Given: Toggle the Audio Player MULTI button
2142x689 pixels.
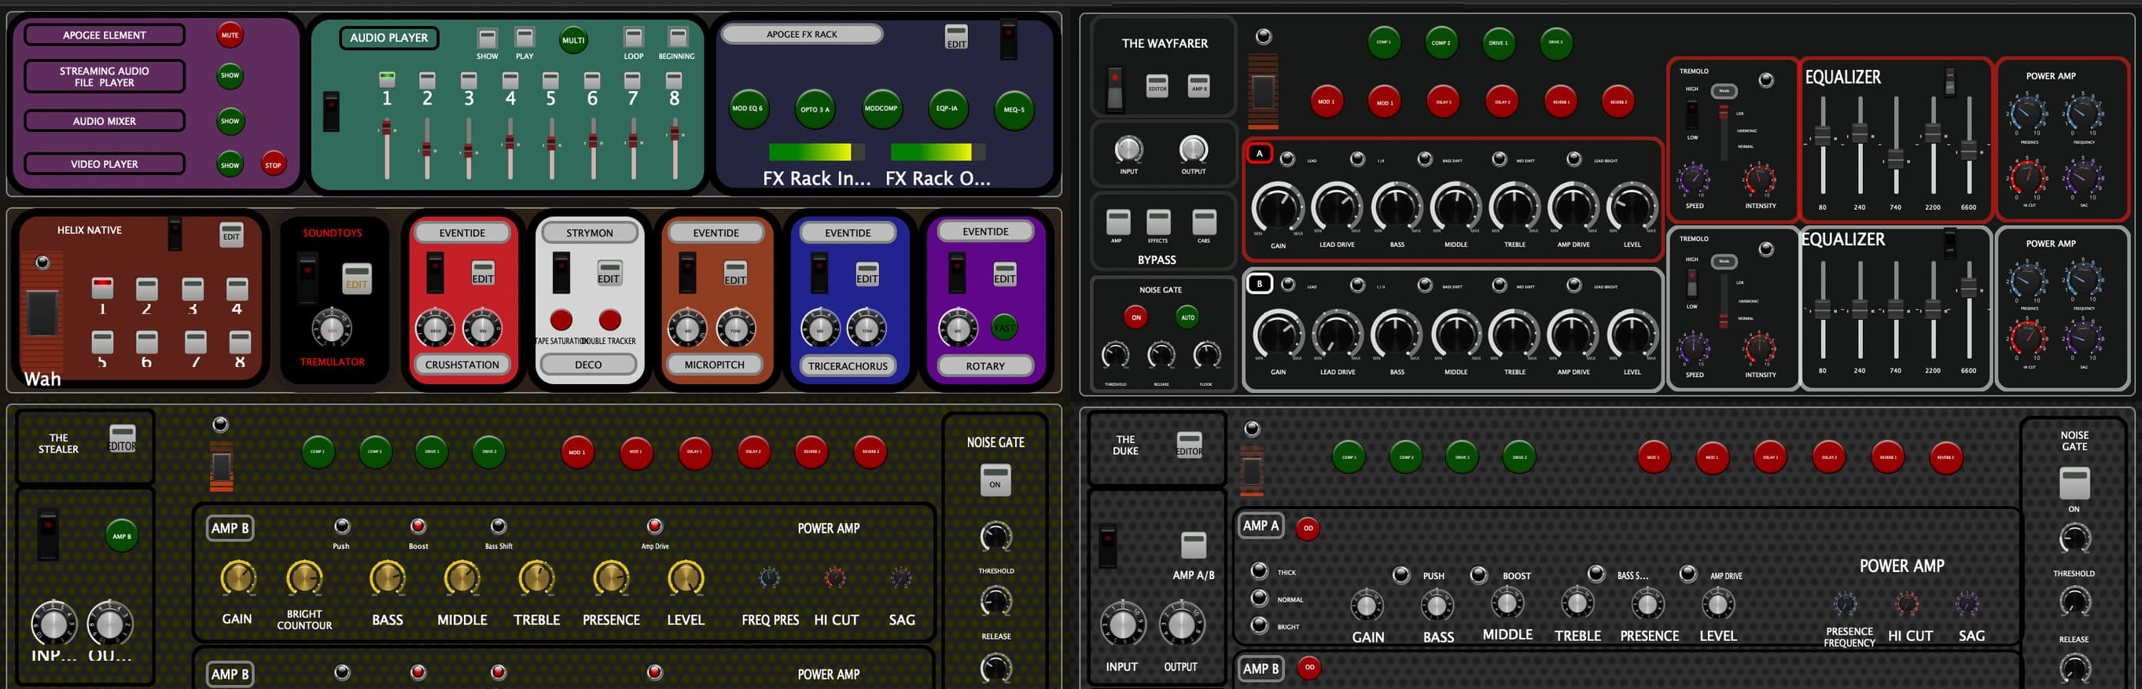Looking at the screenshot, I should (x=573, y=40).
